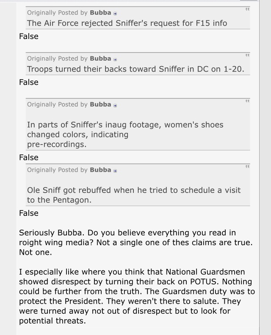Click quotation mark icon on Troops quote
Screen dimensions: 271x335
(x=247, y=55)
